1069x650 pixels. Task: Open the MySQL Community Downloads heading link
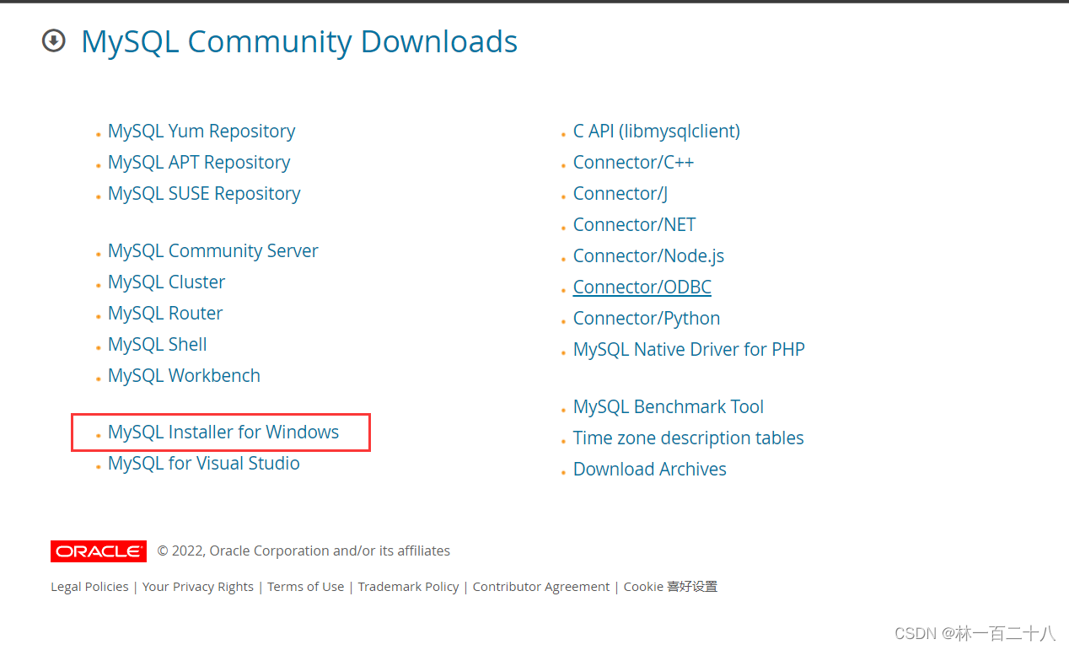point(299,41)
